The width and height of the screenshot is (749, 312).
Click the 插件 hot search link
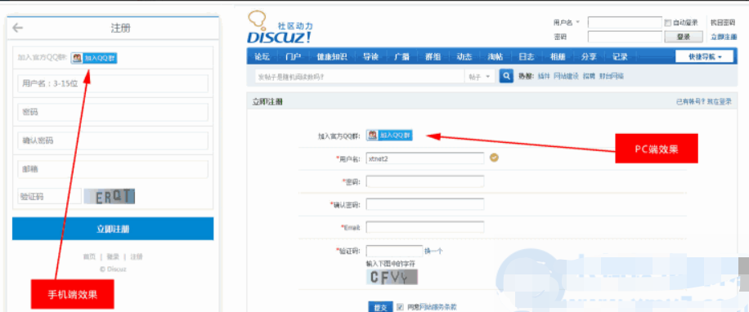[544, 76]
